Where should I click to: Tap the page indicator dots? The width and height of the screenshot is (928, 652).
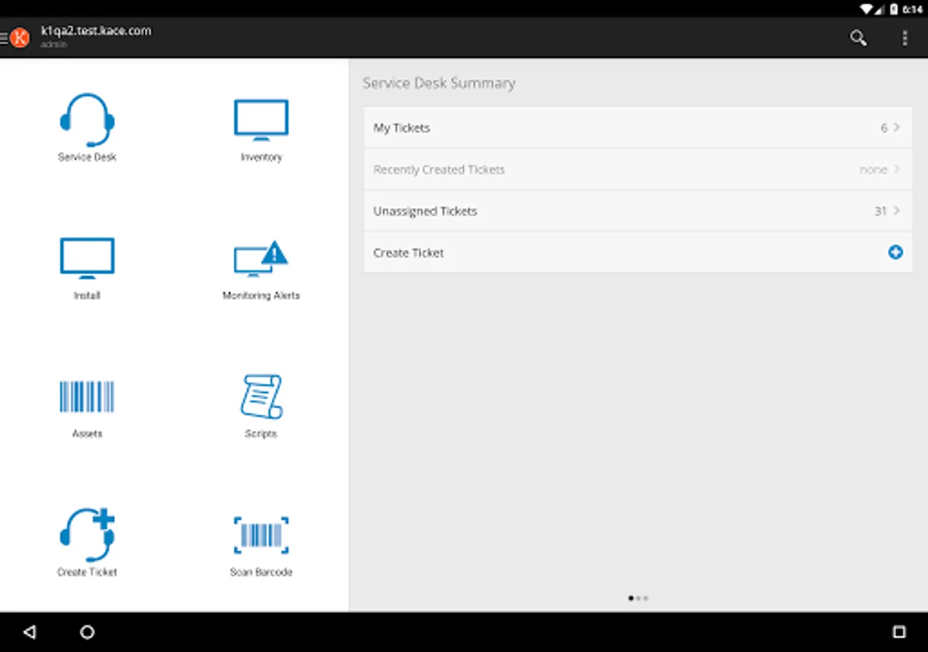point(638,598)
